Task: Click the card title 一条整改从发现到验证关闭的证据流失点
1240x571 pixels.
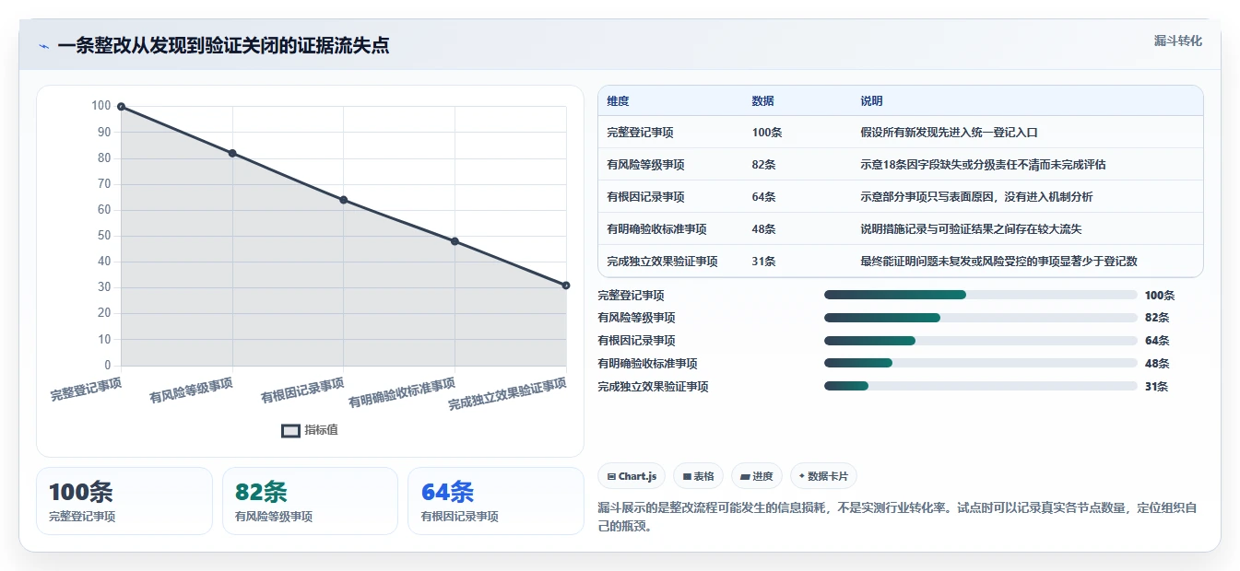Action: [223, 46]
